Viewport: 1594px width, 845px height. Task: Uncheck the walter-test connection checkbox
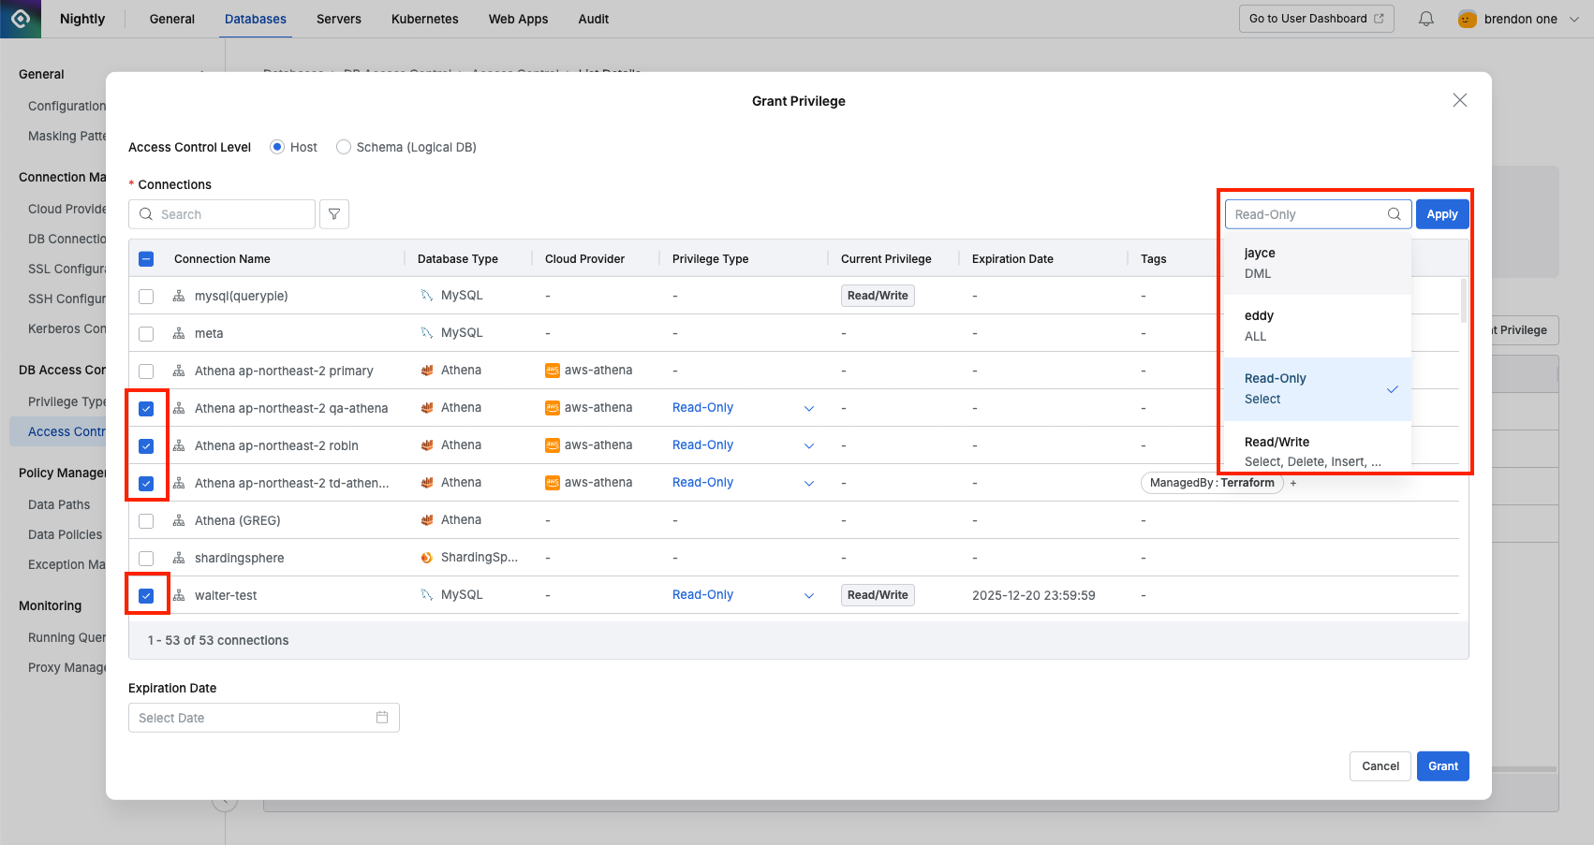pos(146,596)
